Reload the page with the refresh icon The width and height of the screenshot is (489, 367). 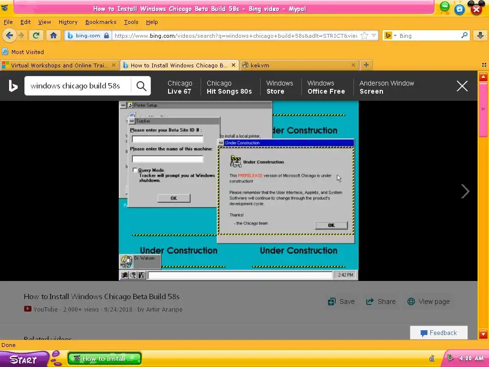36,35
